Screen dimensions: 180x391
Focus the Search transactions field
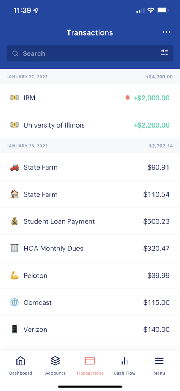coord(90,53)
